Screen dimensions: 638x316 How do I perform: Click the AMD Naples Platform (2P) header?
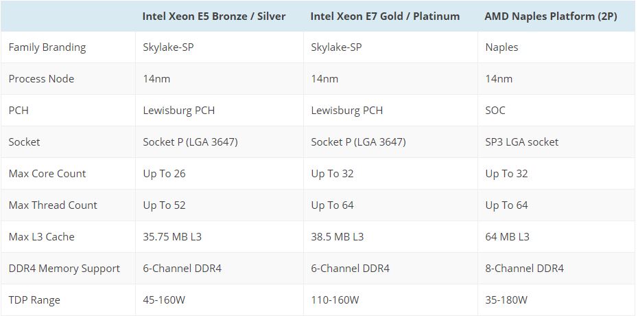551,16
